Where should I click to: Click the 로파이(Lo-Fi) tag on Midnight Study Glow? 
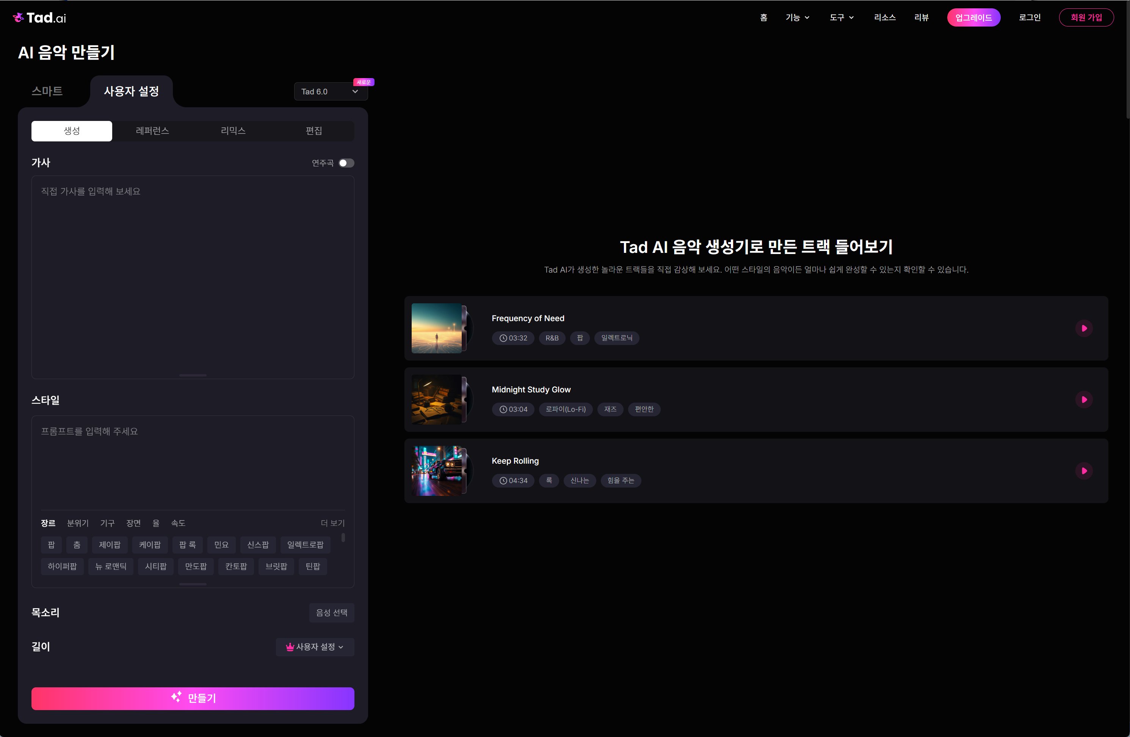pyautogui.click(x=566, y=409)
